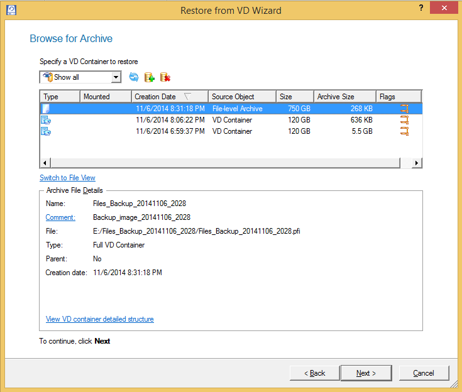Image resolution: width=462 pixels, height=392 pixels.
Task: Click the VD Container icon for 6:59:37 PM
Action: click(46, 131)
